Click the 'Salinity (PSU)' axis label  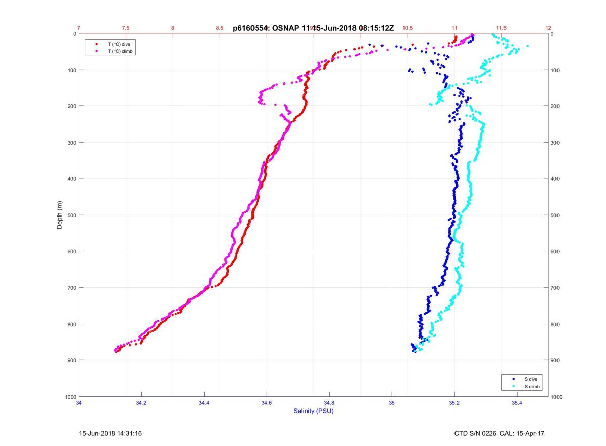[x=314, y=411]
